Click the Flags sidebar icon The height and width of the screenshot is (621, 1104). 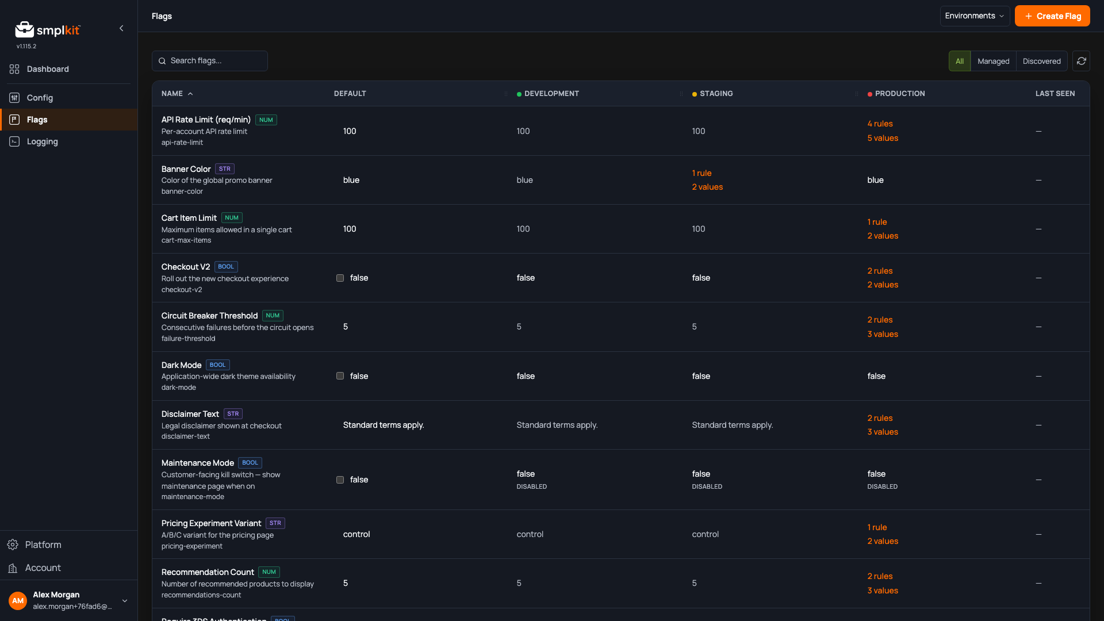coord(14,120)
